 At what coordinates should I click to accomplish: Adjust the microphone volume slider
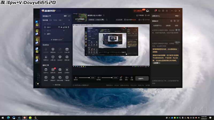coord(84,78)
